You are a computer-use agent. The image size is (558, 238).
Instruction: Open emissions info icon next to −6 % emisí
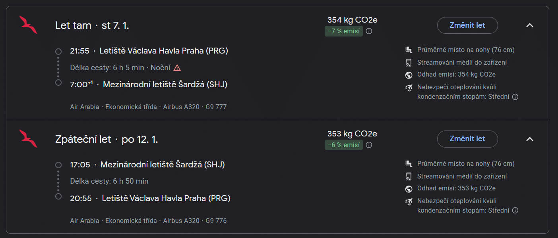[x=369, y=145]
